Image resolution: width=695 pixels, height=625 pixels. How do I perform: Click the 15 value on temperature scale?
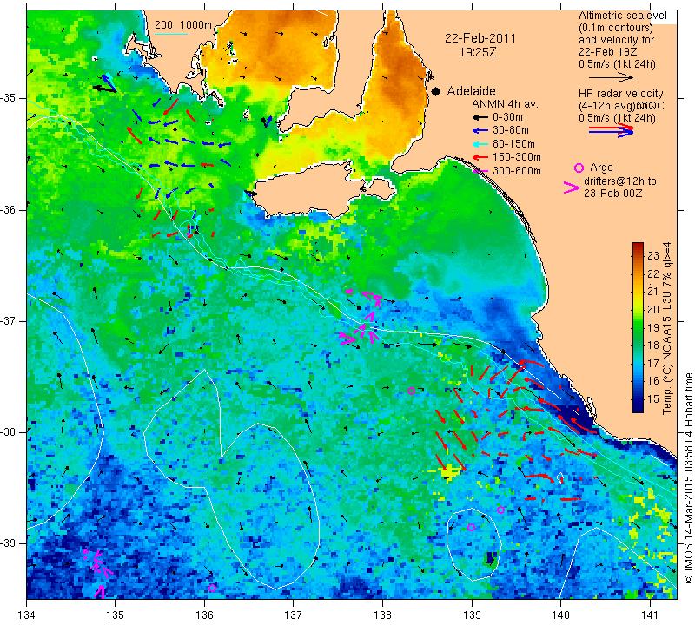653,398
